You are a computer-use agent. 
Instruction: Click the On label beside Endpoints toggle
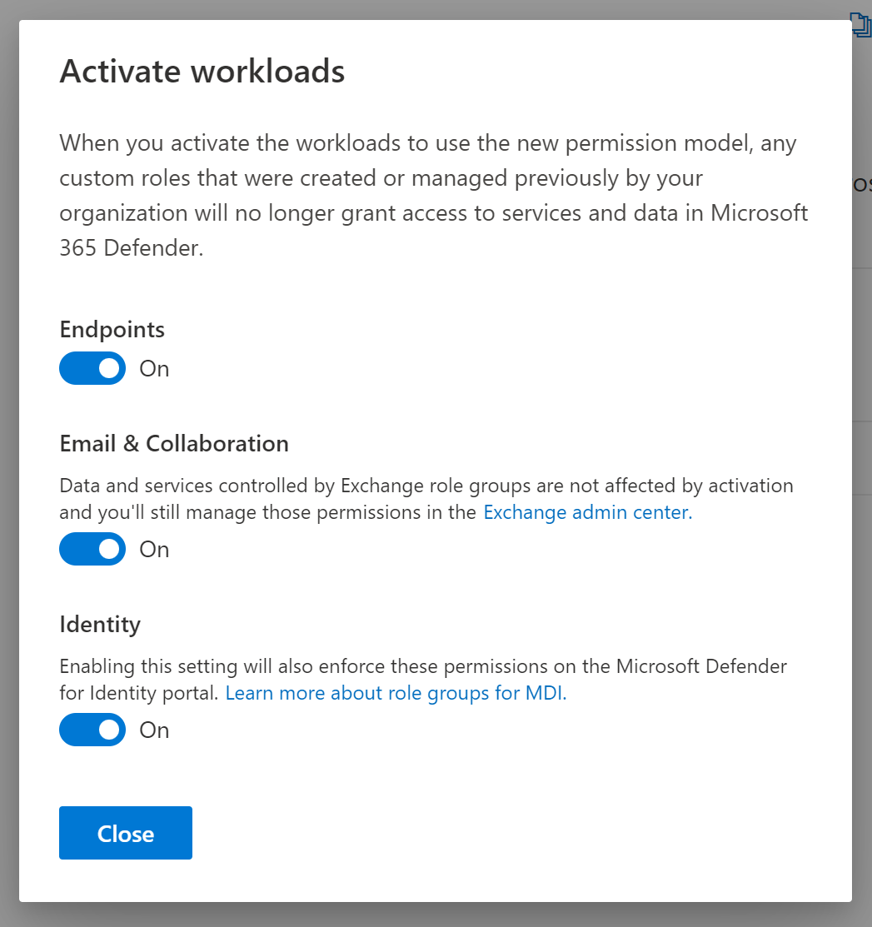tap(154, 369)
